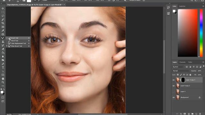Toggle lock position
The image size is (205, 115).
[x=184, y=75]
